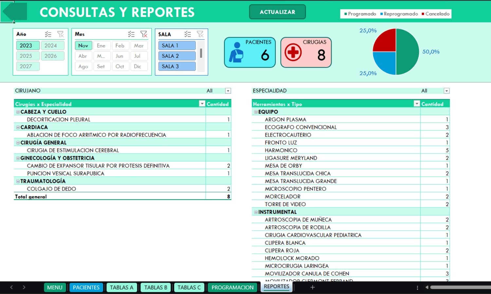Select the DECORTICACION PLEURAL row
The width and height of the screenshot is (491, 294).
click(x=122, y=120)
